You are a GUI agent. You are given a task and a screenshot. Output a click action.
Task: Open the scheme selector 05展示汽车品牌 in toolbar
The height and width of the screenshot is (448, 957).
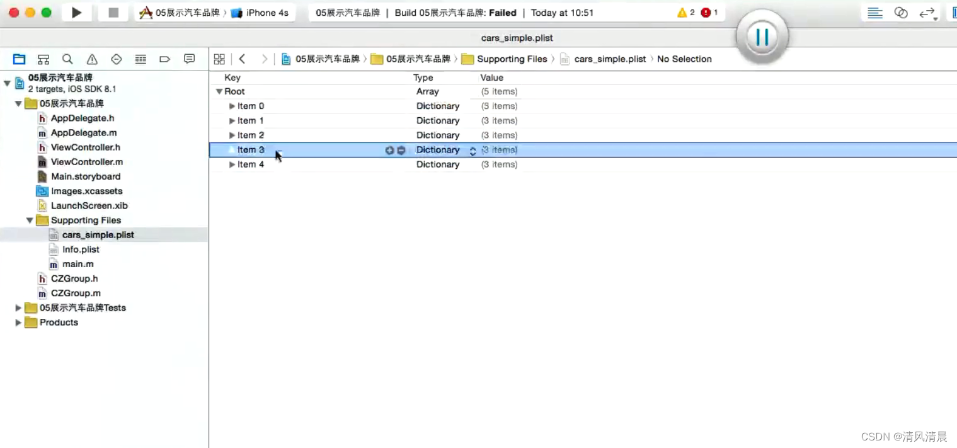(180, 13)
